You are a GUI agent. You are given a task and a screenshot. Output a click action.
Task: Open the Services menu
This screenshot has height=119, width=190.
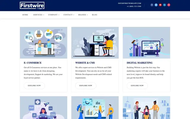pos(38,15)
